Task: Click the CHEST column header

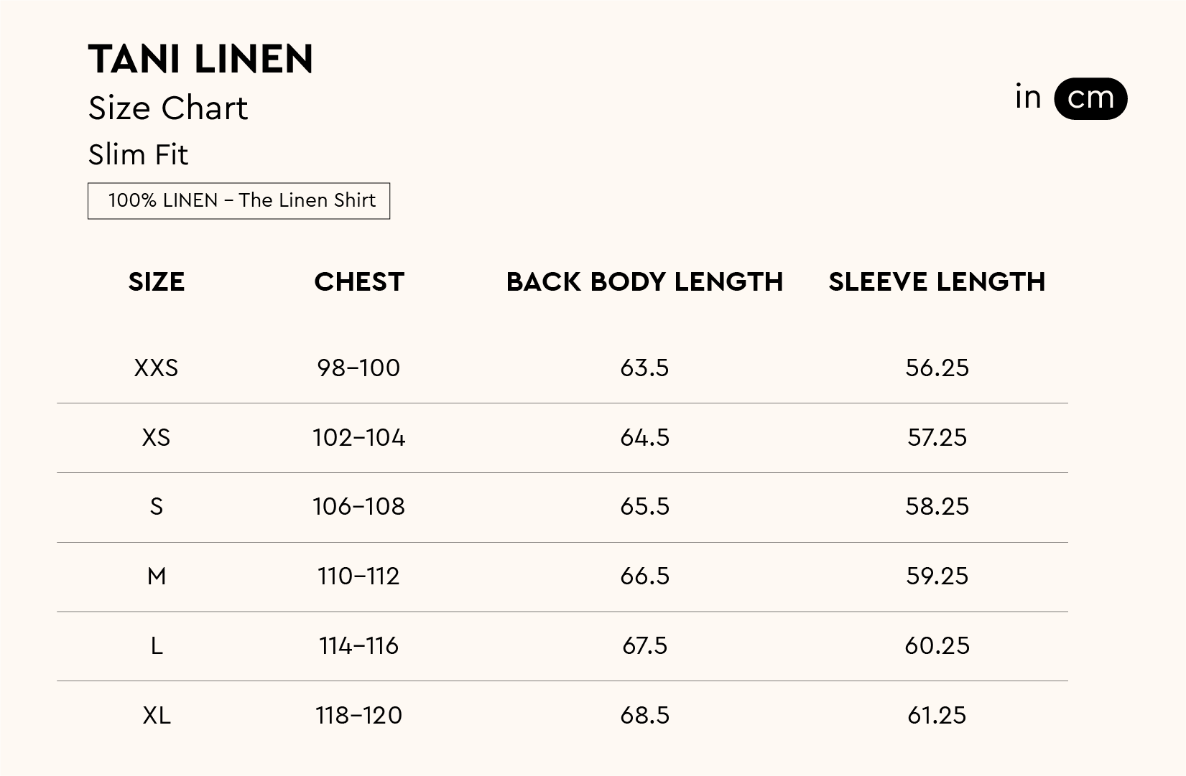Action: [x=359, y=282]
